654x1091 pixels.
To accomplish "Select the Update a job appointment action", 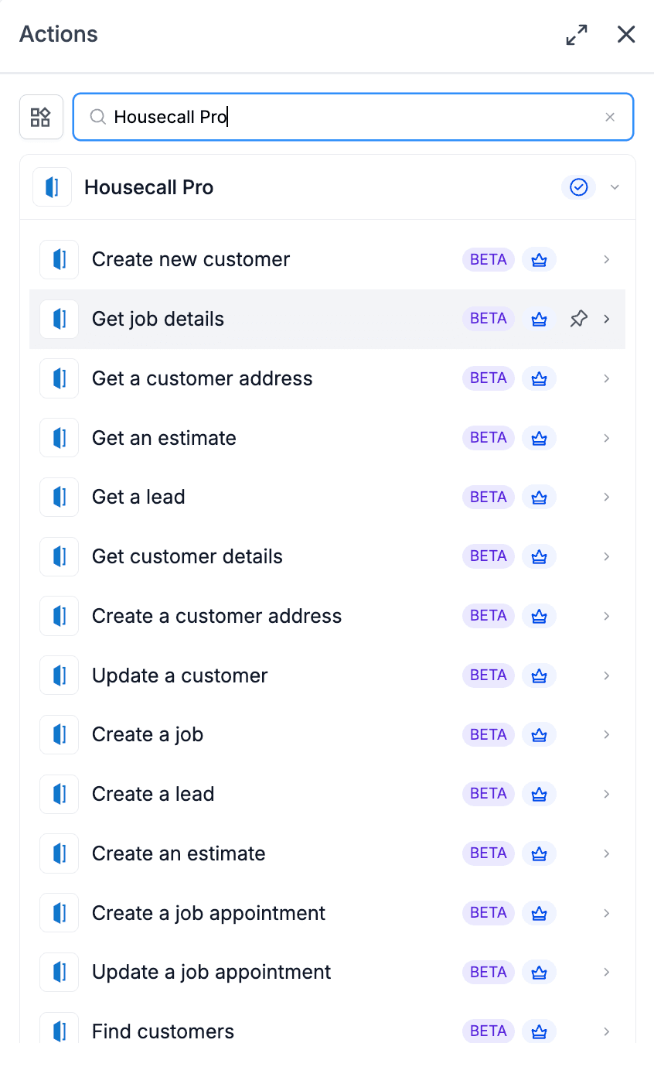I will tap(327, 972).
